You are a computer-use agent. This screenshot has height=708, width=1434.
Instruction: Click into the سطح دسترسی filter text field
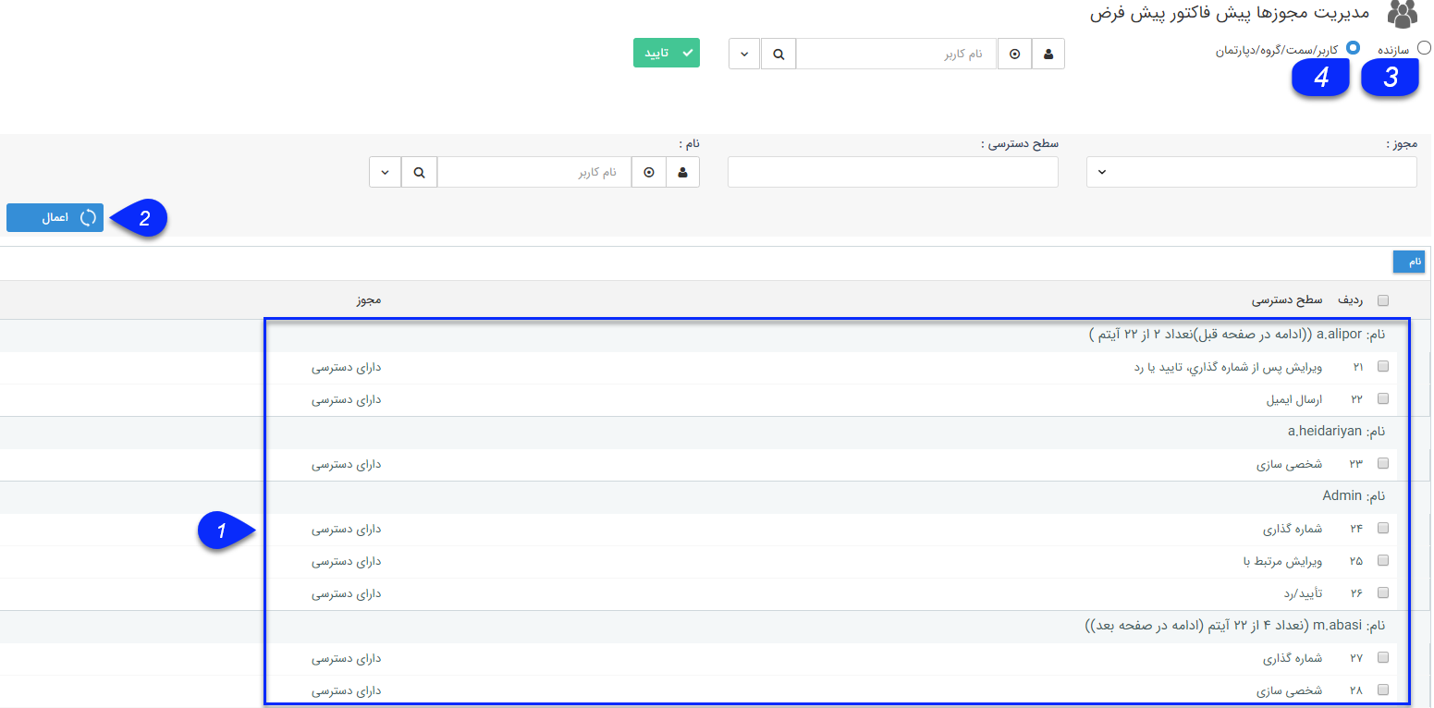pos(892,172)
